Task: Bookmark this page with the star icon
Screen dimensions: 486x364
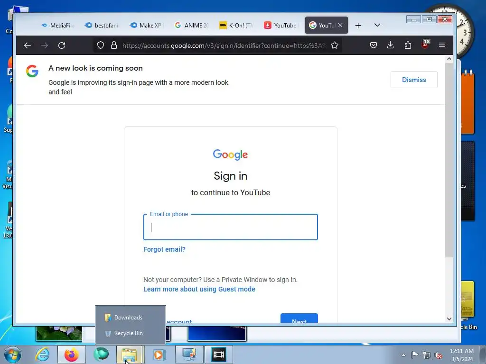Action: (335, 45)
